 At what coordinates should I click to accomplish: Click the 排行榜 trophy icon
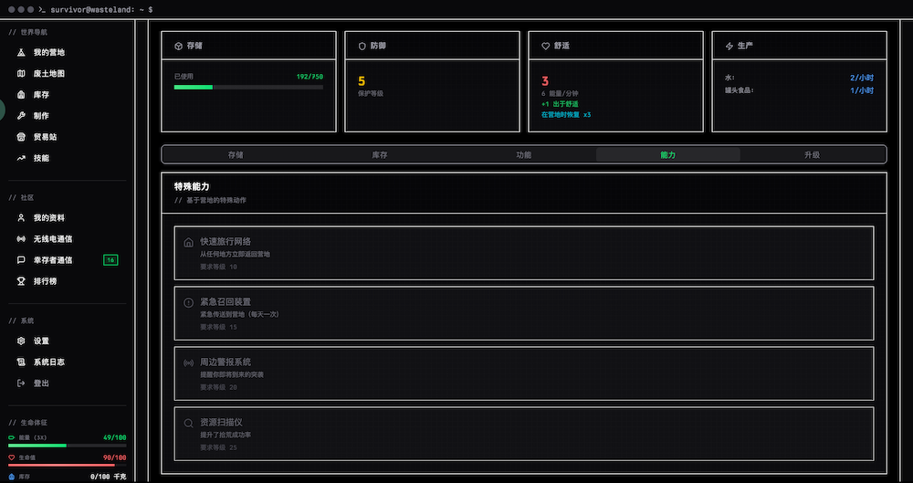22,281
